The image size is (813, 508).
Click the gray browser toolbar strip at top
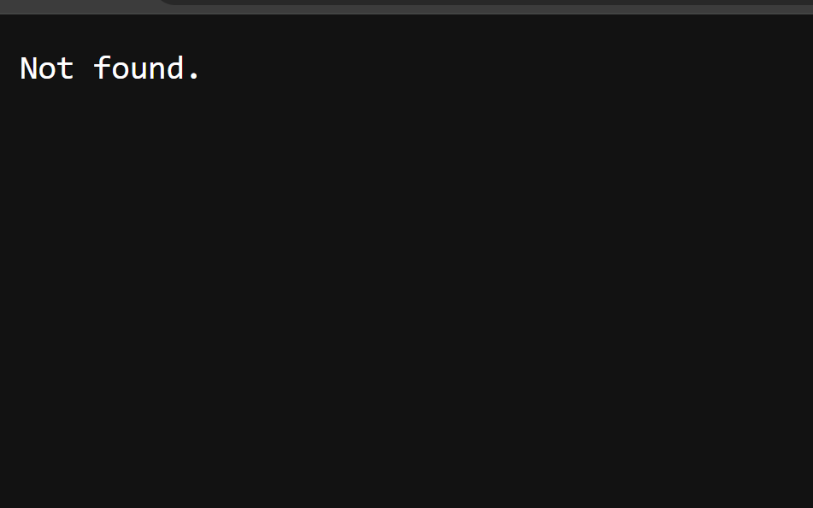point(407,10)
